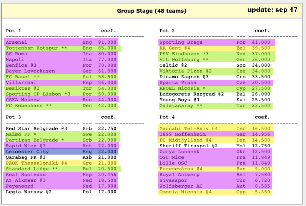Image resolution: width=306 pixels, height=206 pixels.
Task: Click Arsenal's 91.000 coefficient
Action: click(x=107, y=42)
